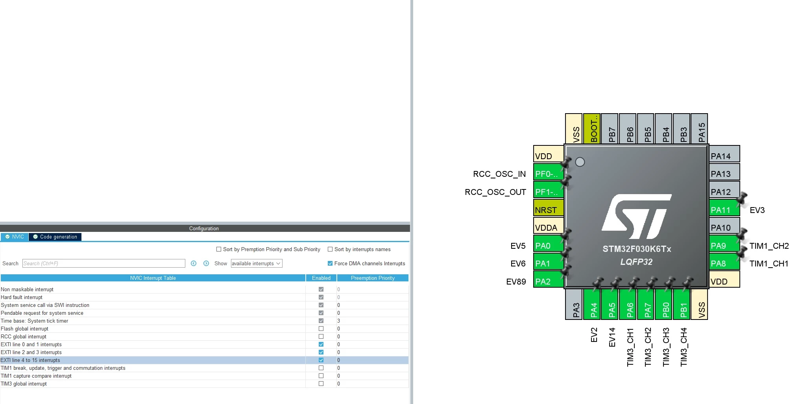Enable TIM1 break, update, trigger and commutation interrupts

click(x=321, y=368)
